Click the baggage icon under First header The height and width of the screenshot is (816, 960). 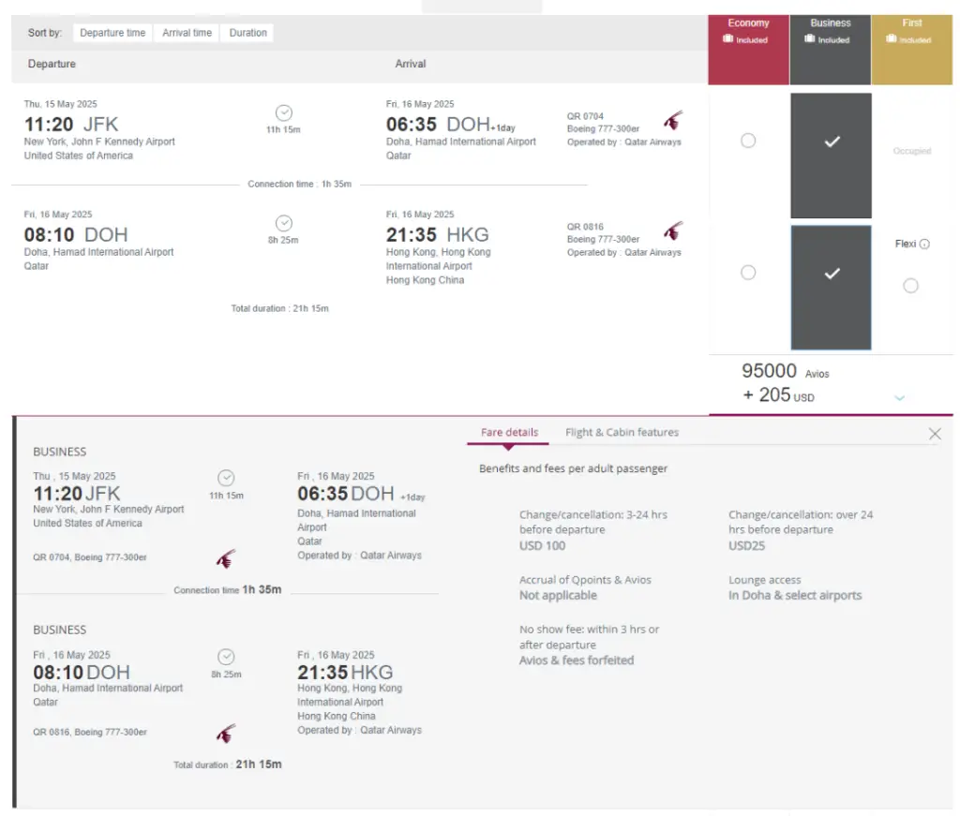pos(891,39)
